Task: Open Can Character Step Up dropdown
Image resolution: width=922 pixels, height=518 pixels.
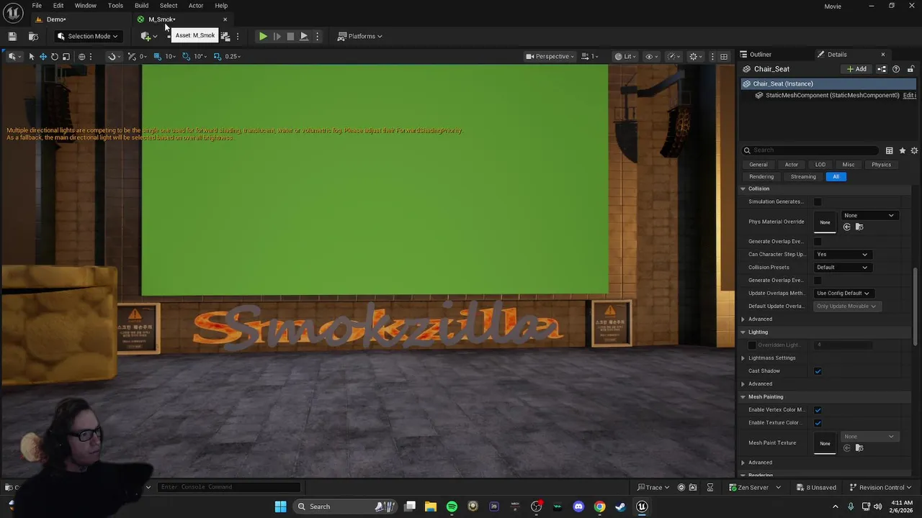Action: tap(842, 254)
